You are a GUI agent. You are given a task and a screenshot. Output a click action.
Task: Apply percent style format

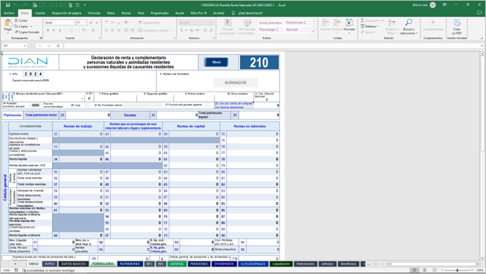191,30
